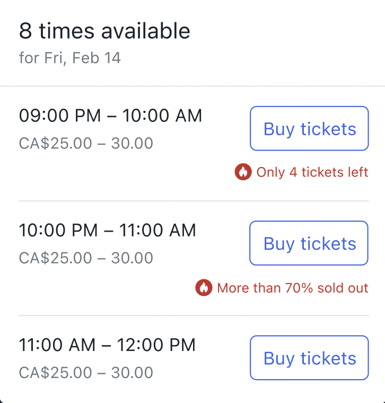
Task: Select the 8 times available heading
Action: point(104,31)
